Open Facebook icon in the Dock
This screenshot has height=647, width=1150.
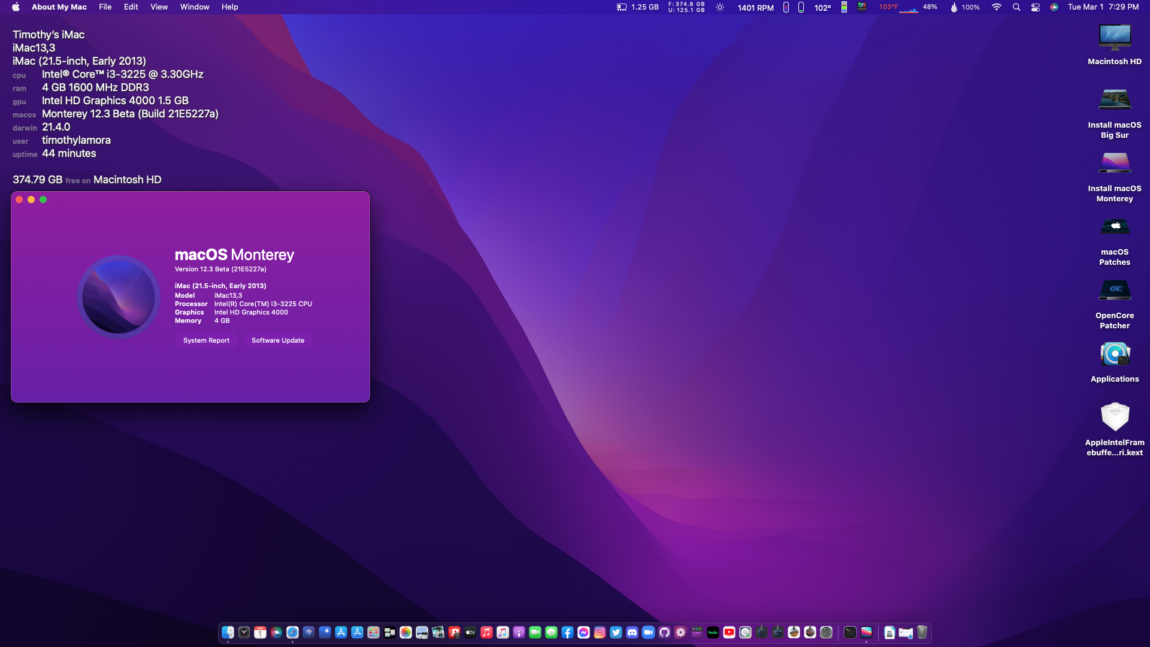568,632
